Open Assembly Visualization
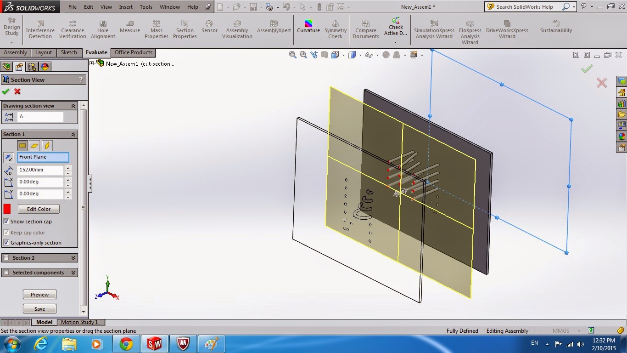Viewport: 627px width, 353px height. pos(237,28)
